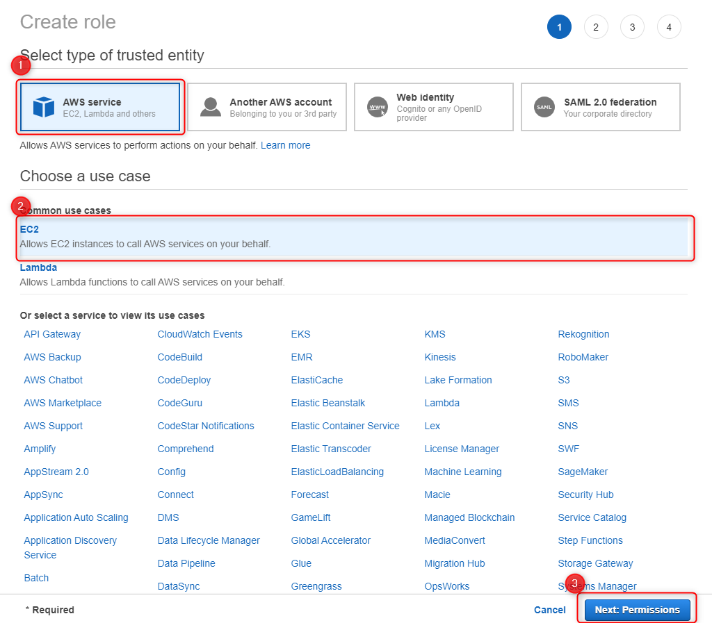
Task: Select the Glue service
Action: [x=301, y=563]
